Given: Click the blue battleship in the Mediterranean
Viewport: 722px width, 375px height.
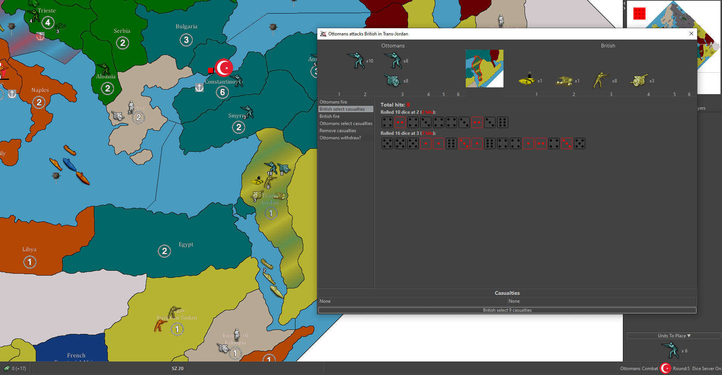Looking at the screenshot, I should [x=69, y=165].
